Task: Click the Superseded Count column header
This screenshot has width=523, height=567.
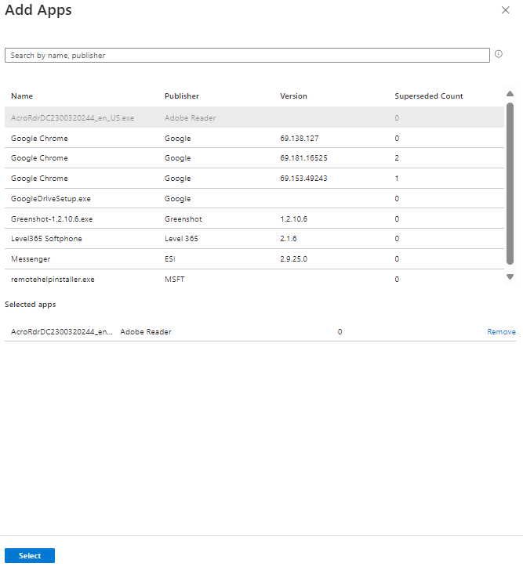Action: pyautogui.click(x=428, y=96)
